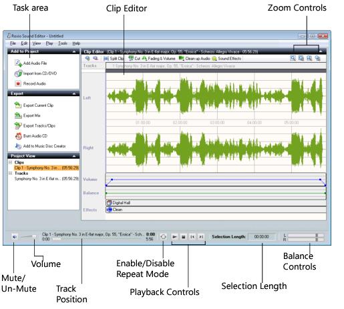Click the second of the four zoom icons
344x309 pixels.
click(301, 58)
